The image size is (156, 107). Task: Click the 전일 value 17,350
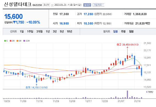coord(64,14)
